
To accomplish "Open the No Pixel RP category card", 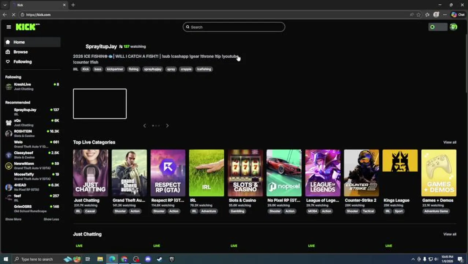I will (284, 173).
